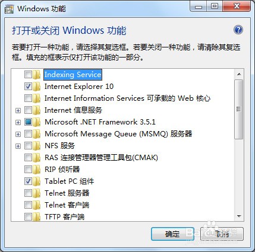Click the 取消 button
Viewport: 255px width, 252px height.
pyautogui.click(x=222, y=234)
